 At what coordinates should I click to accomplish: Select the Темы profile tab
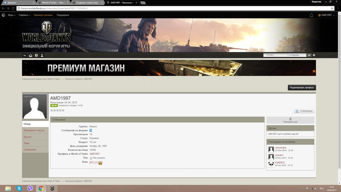[35, 143]
